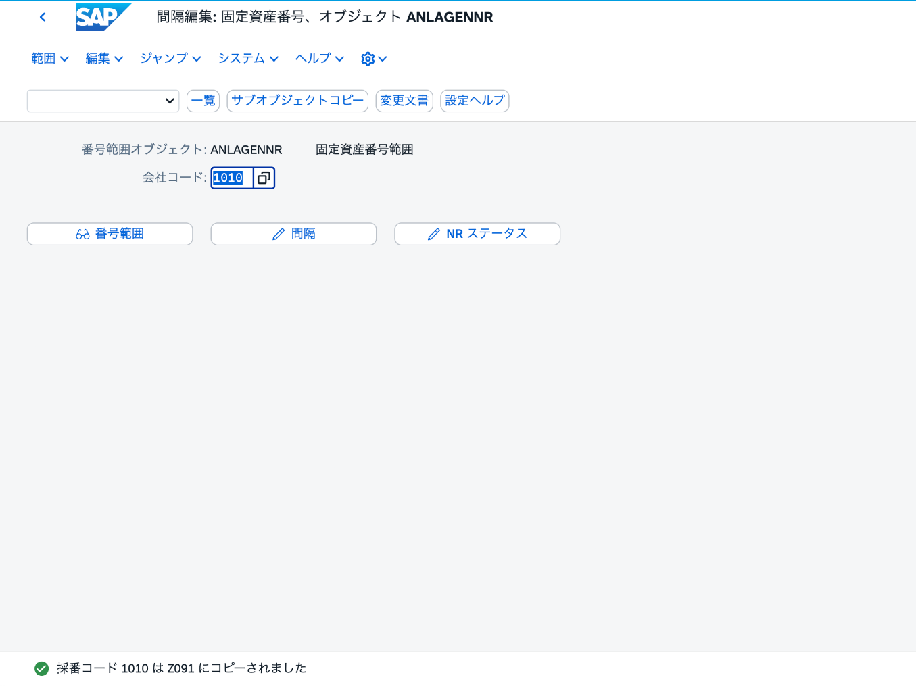Click 固定資産番号範囲 description text
The height and width of the screenshot is (686, 916).
364,150
